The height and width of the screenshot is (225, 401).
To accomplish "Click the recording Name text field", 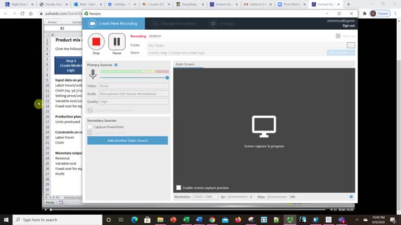I will [x=236, y=53].
